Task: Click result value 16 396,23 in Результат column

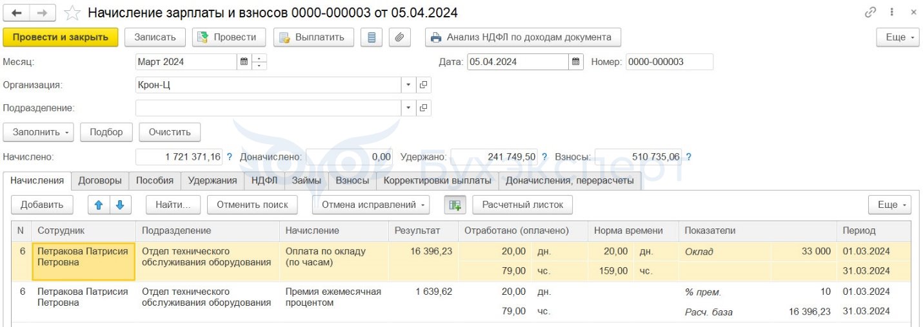Action: [431, 251]
